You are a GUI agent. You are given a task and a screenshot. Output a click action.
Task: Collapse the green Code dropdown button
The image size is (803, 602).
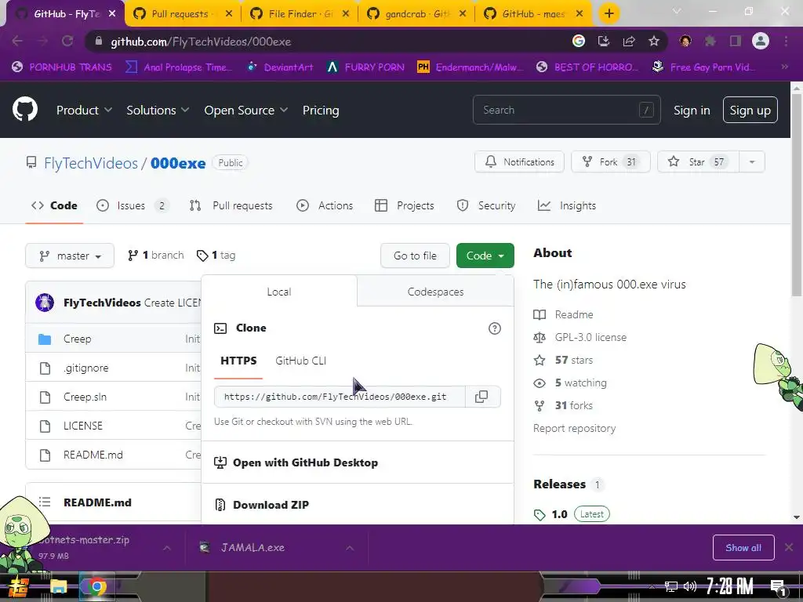coord(485,256)
